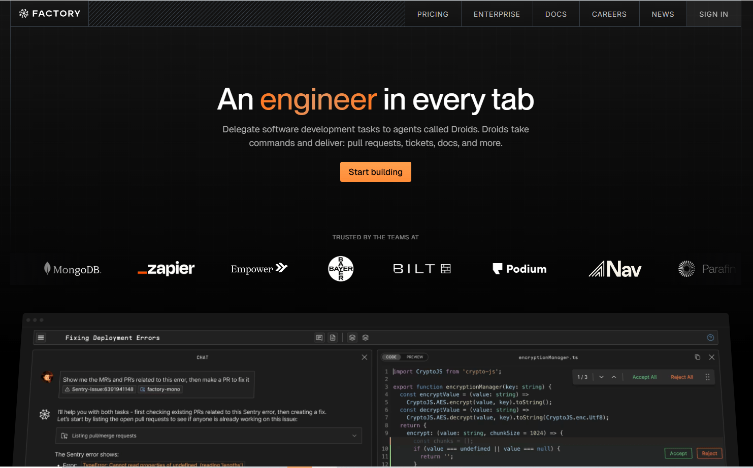
Task: Click the Factory logo in header
Action: [50, 14]
